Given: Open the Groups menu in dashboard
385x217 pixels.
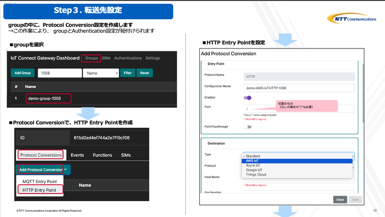Looking at the screenshot, I should point(91,58).
